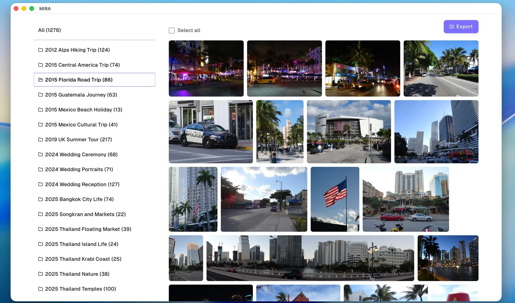Click folder icon beside 2025 Thailand Island Life
The image size is (515, 303).
tap(40, 244)
